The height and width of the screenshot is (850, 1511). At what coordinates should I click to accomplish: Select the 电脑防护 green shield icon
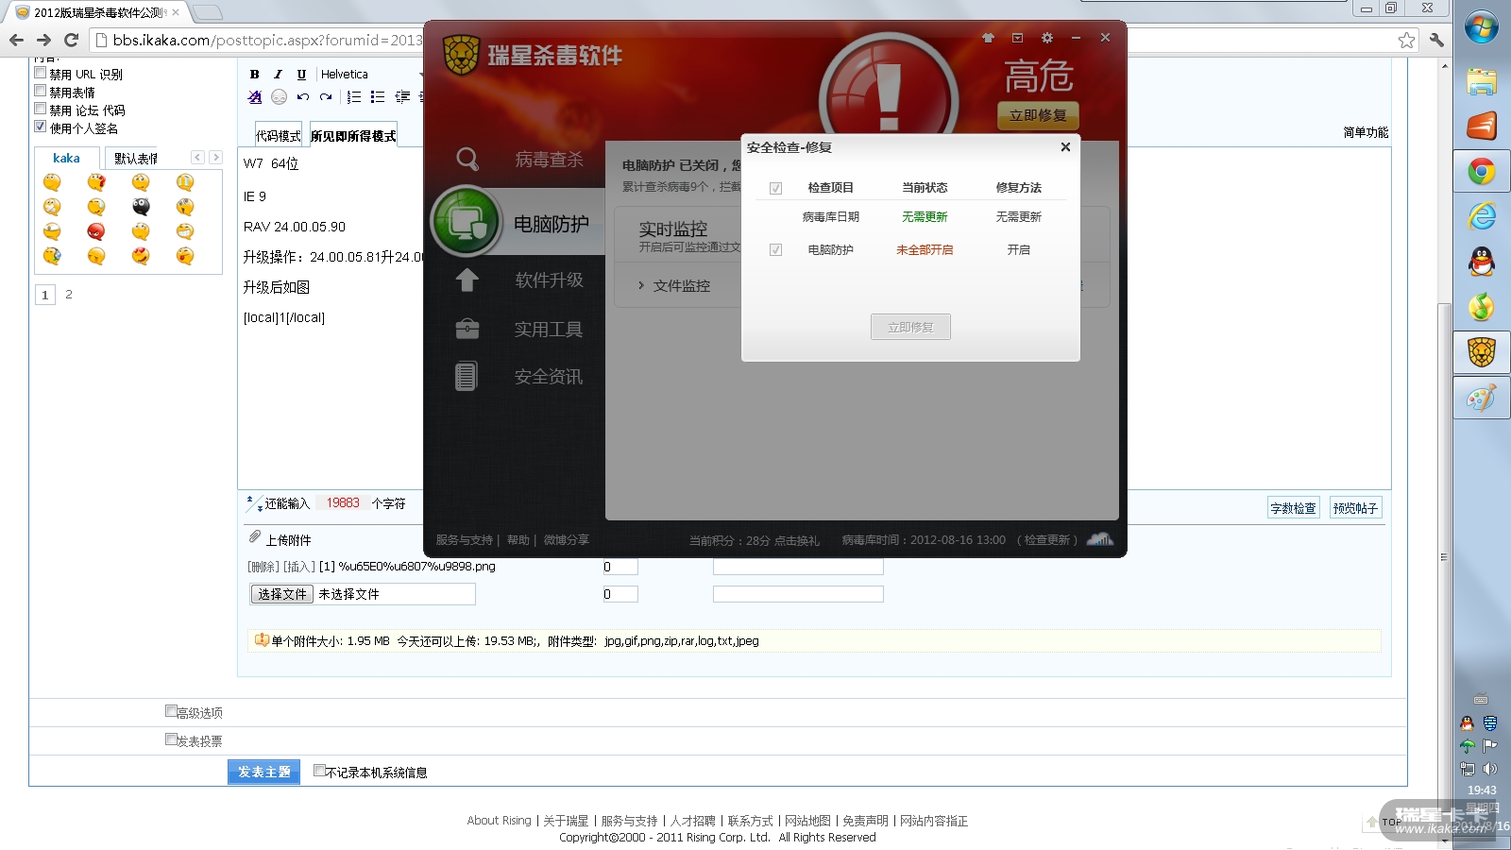tap(466, 223)
